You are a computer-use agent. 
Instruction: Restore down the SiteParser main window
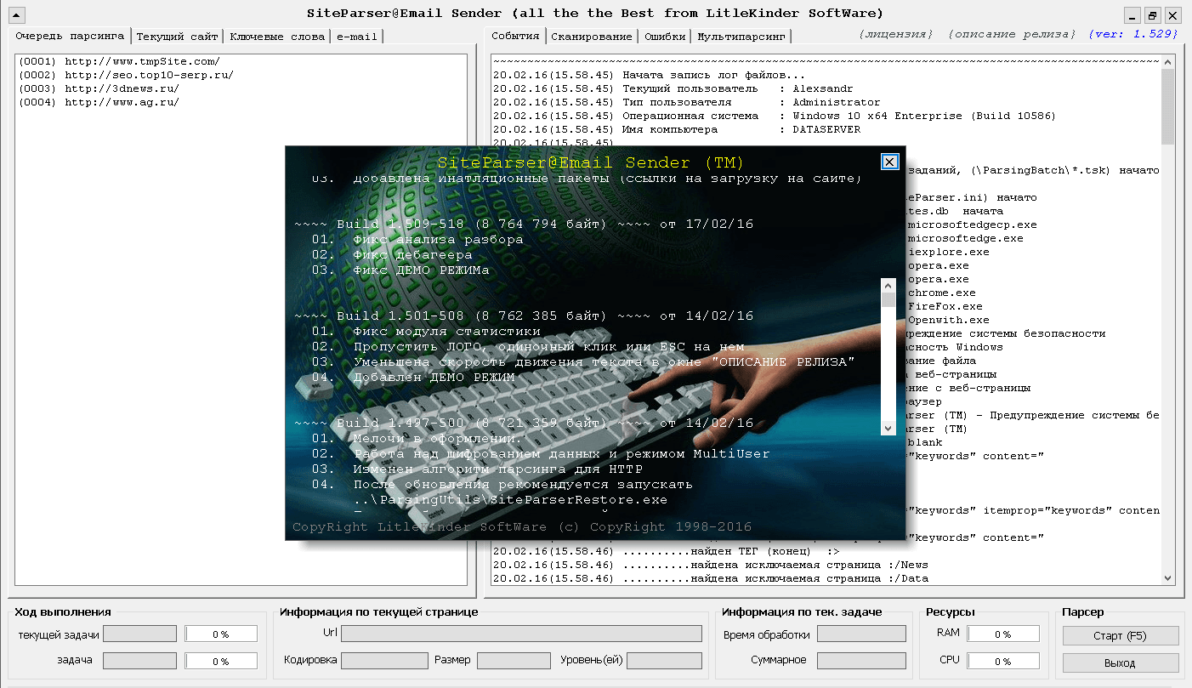(x=1153, y=14)
